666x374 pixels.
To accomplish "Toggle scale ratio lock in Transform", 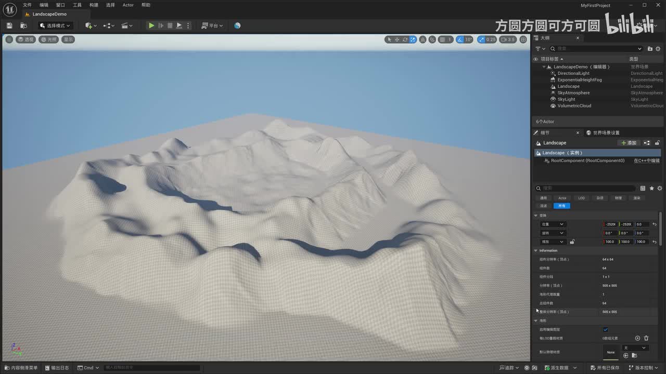I will point(572,242).
